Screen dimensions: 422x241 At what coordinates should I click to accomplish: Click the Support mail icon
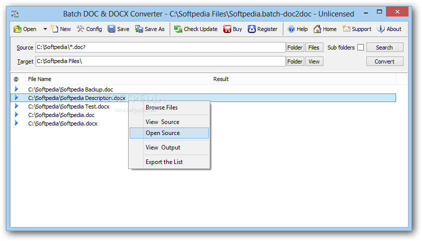coord(346,28)
